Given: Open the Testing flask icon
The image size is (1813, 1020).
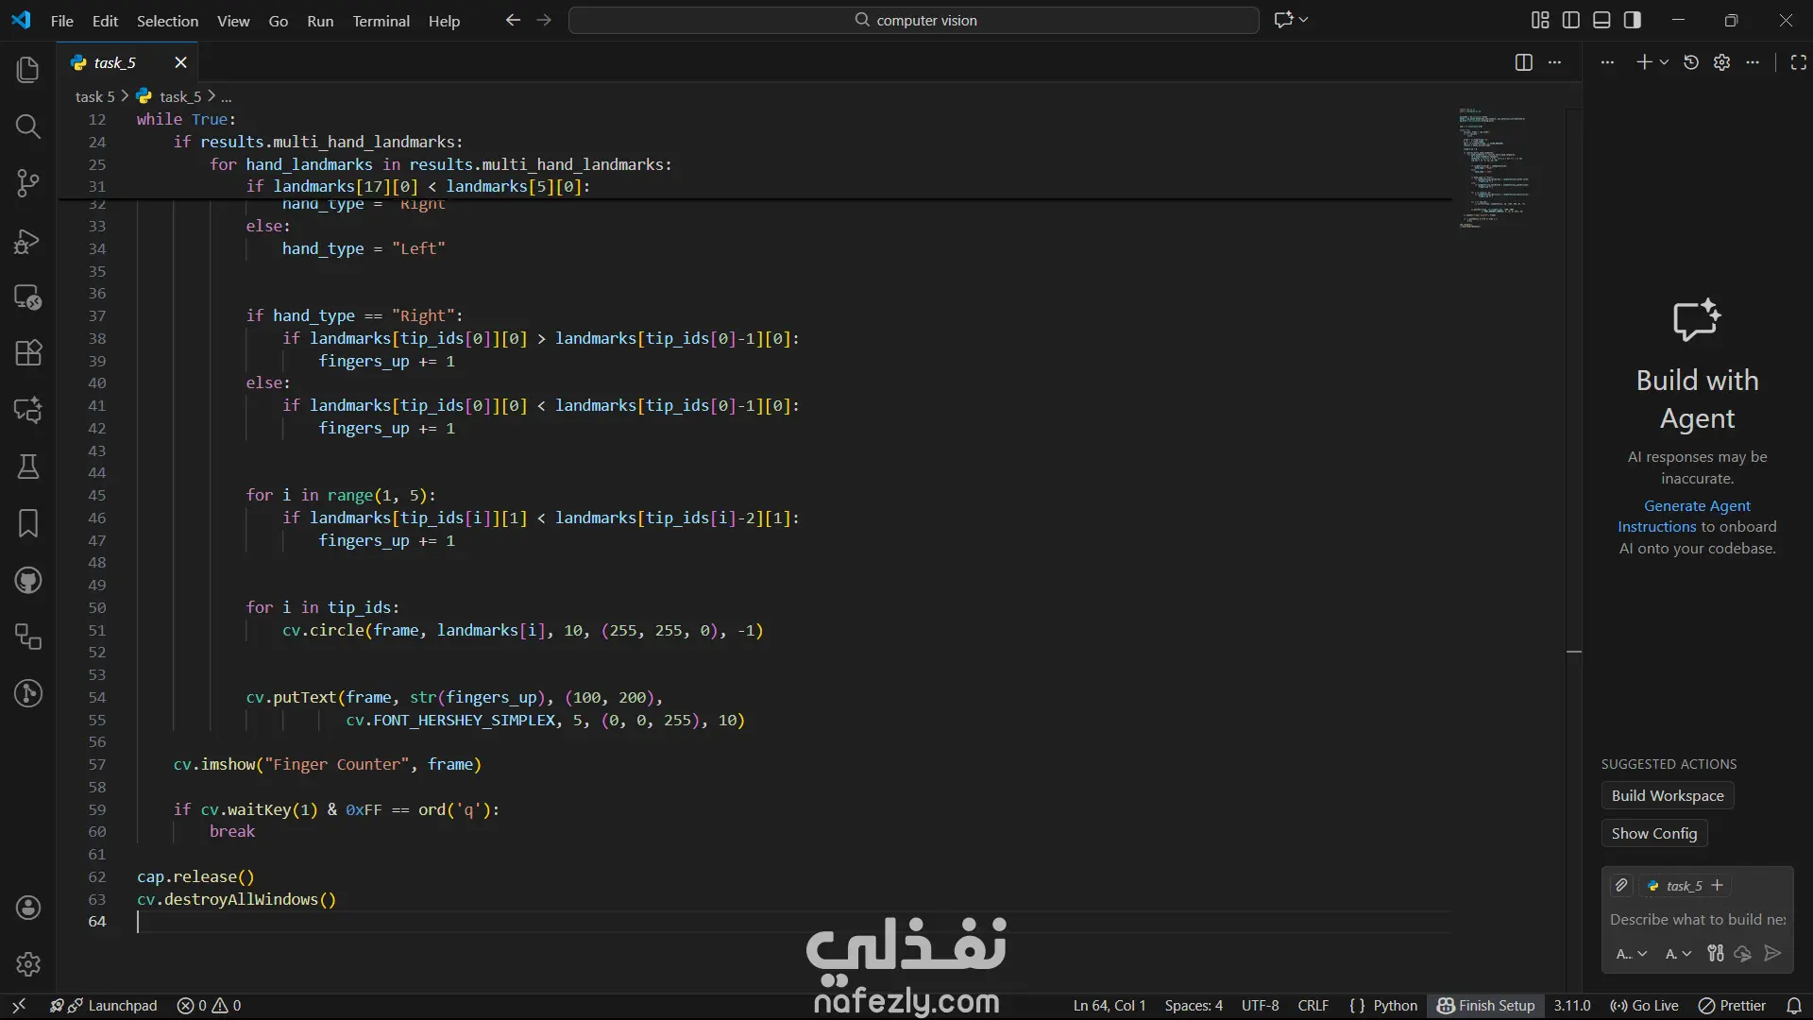Looking at the screenshot, I should coord(28,467).
